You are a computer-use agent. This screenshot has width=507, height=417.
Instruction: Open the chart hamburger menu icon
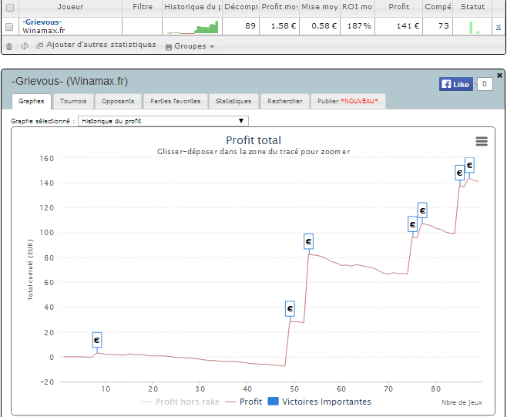point(482,141)
